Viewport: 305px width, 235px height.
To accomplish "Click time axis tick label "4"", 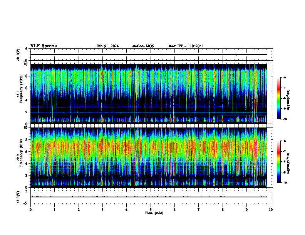I will [x=126, y=210].
